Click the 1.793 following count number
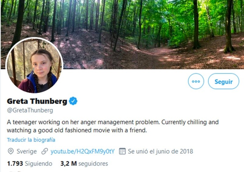This screenshot has width=244, height=172. [x=15, y=163]
